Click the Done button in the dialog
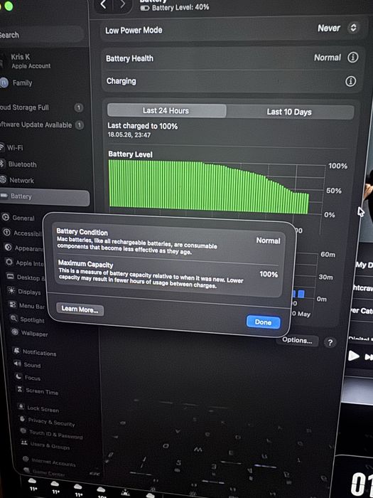This screenshot has width=373, height=498. click(264, 322)
